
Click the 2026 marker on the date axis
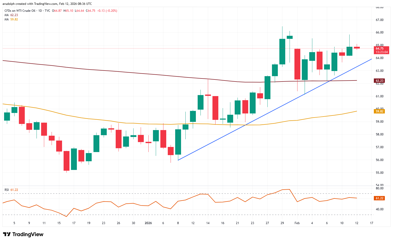tap(148, 223)
